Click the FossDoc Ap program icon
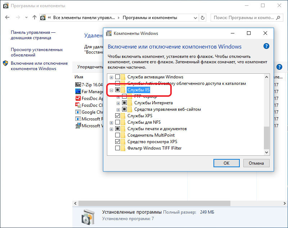Image resolution: width=288 pixels, height=228 pixels. click(78, 98)
